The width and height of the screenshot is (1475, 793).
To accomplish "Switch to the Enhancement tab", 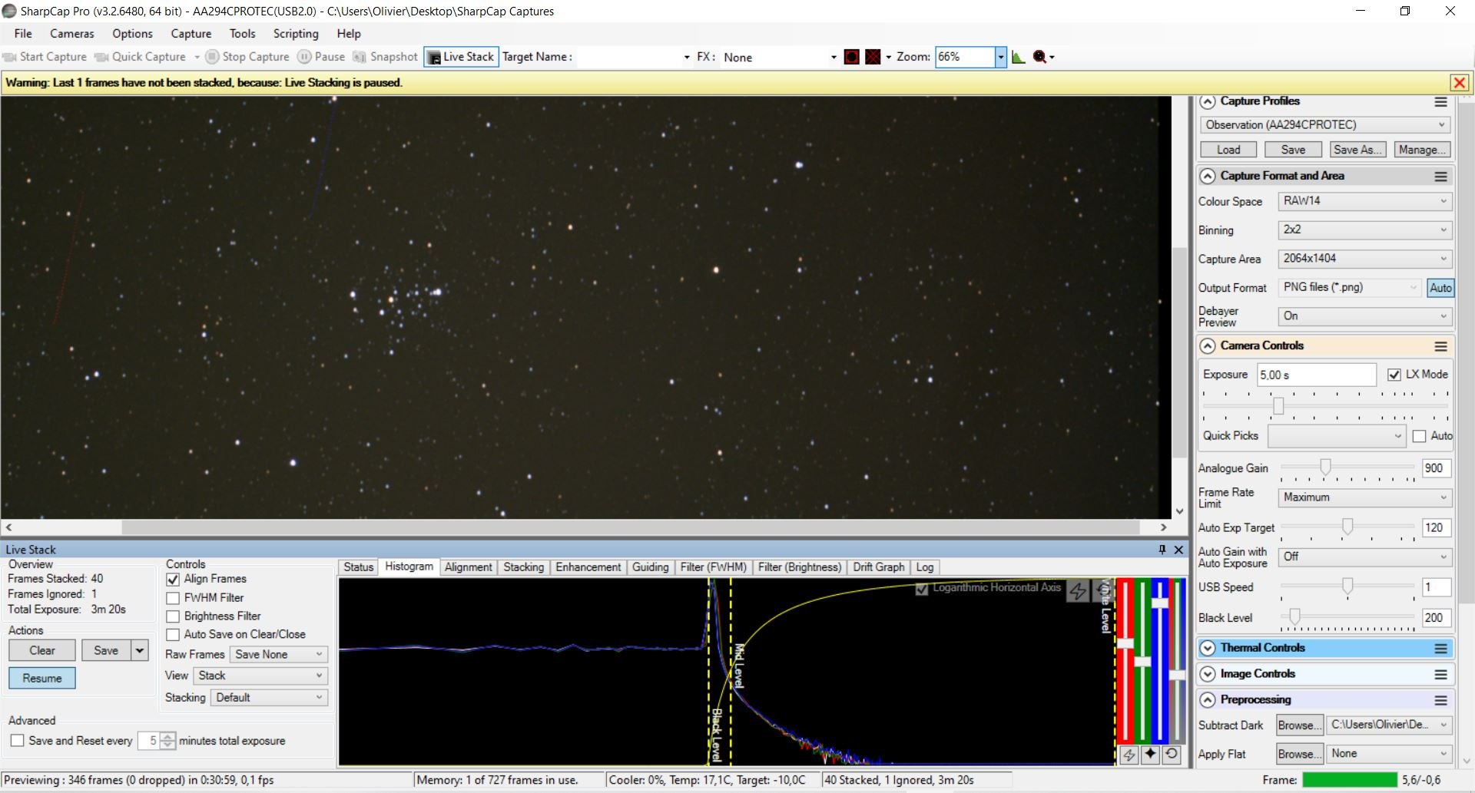I will point(588,567).
